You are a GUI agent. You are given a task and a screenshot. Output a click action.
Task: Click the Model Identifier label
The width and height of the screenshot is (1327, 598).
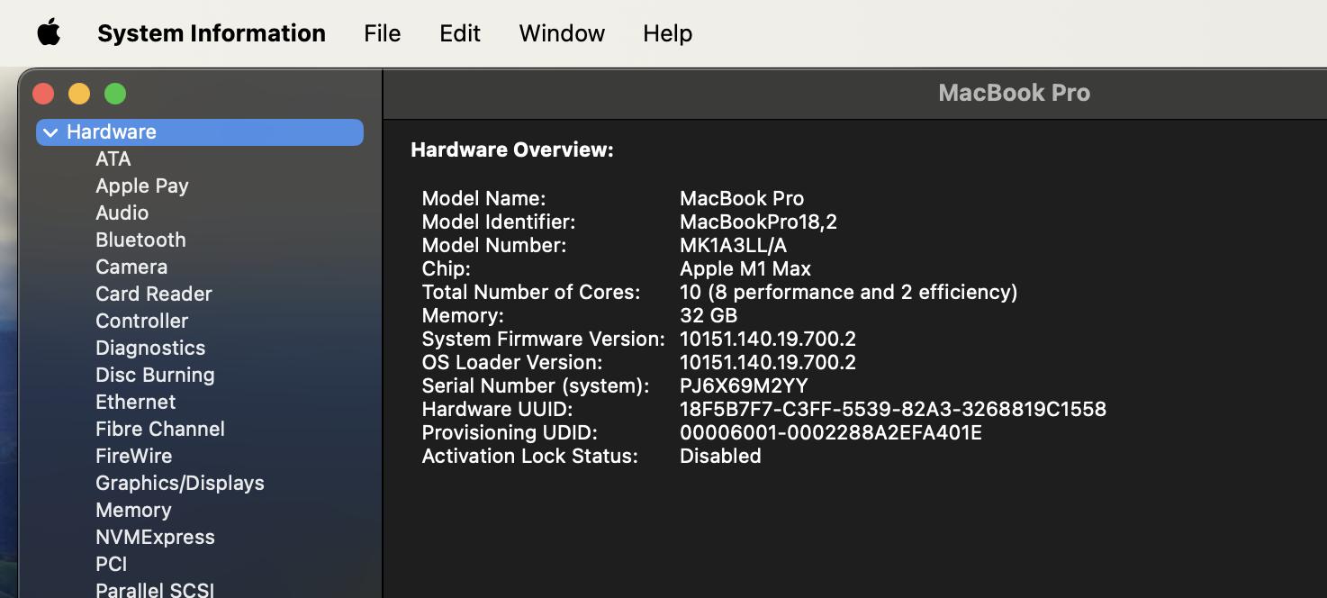499,222
